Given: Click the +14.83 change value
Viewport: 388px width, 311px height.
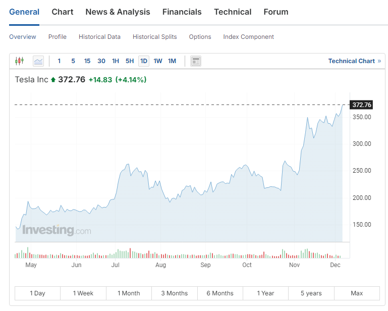Looking at the screenshot, I should point(100,80).
